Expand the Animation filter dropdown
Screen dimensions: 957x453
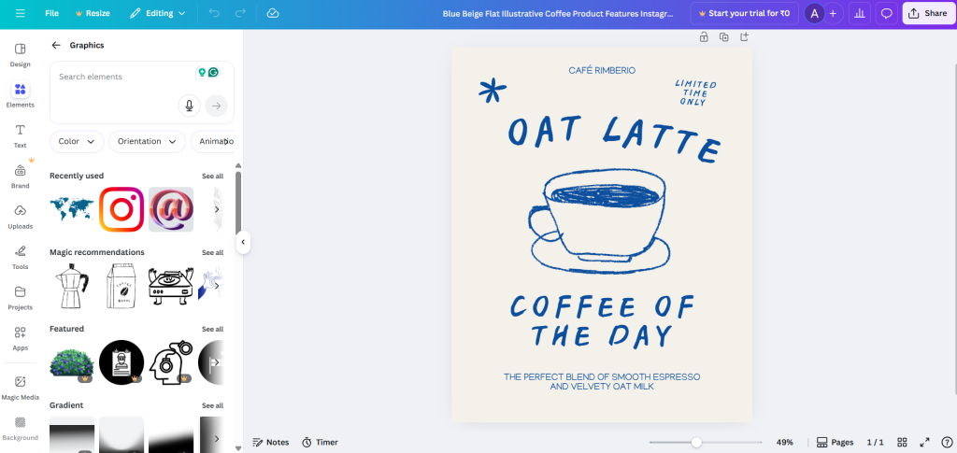[212, 141]
